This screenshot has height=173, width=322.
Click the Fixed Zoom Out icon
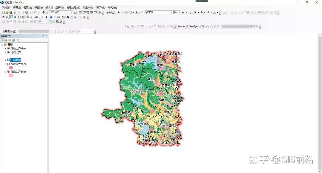[23, 17]
